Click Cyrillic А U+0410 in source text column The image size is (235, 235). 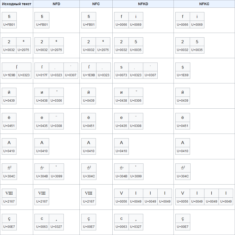pos(9,146)
